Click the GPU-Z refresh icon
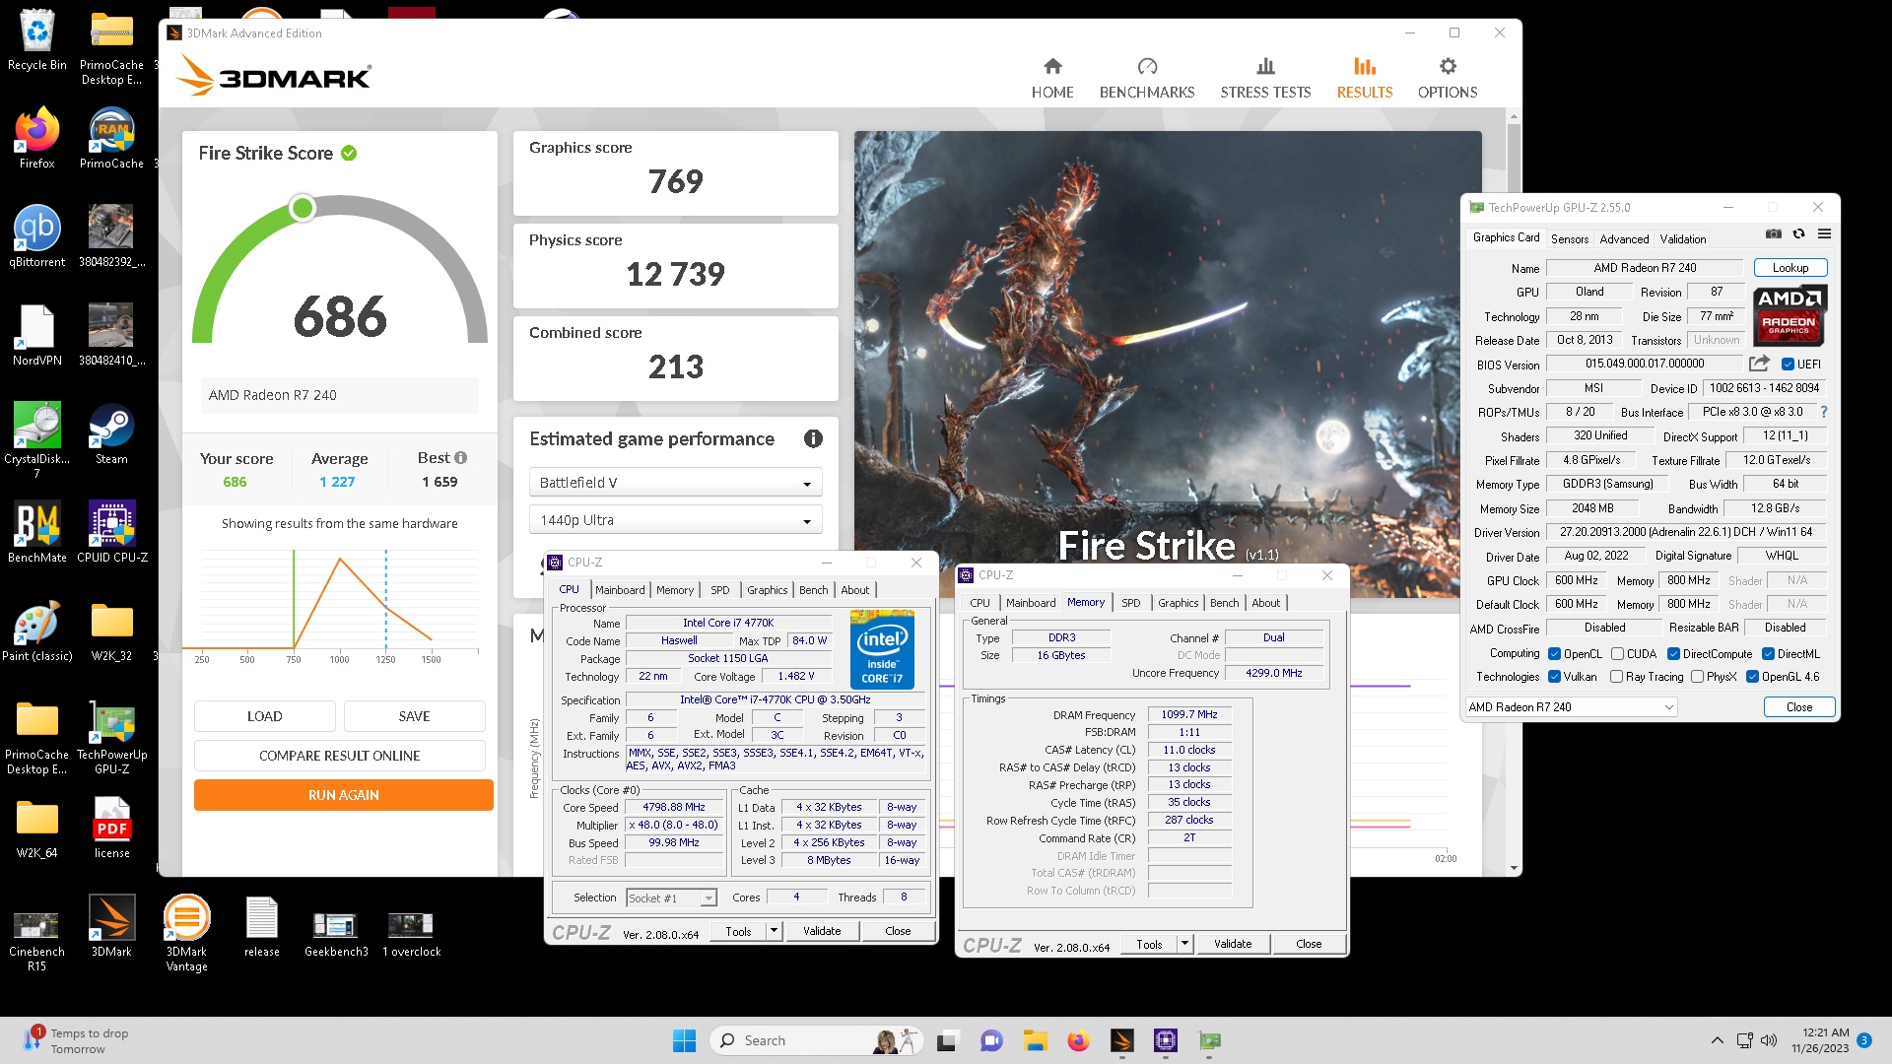 [x=1798, y=234]
